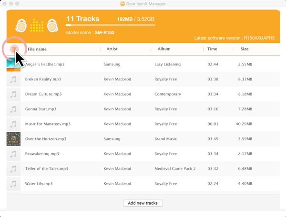Viewport: 286px width, 217px height.
Task: Click the 02:44 time value
Action: pos(213,64)
